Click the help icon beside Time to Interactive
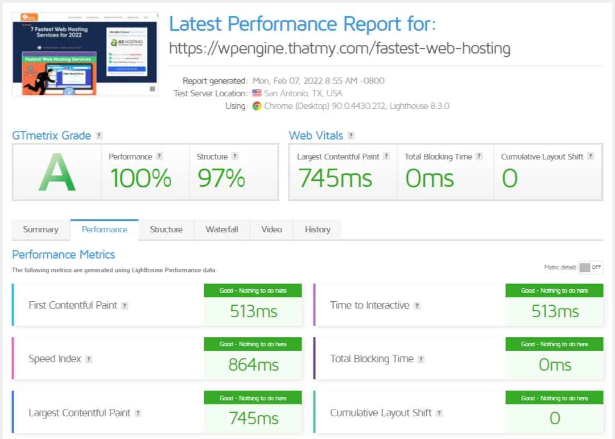The image size is (615, 439). tap(416, 306)
